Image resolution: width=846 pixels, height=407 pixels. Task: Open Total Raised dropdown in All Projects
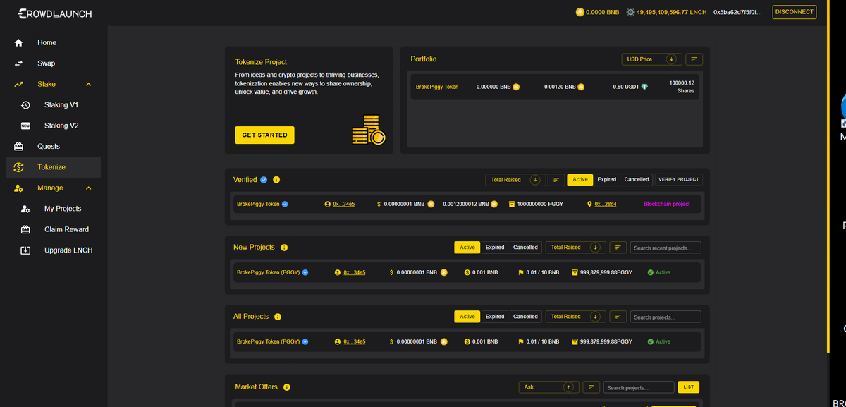pos(575,317)
